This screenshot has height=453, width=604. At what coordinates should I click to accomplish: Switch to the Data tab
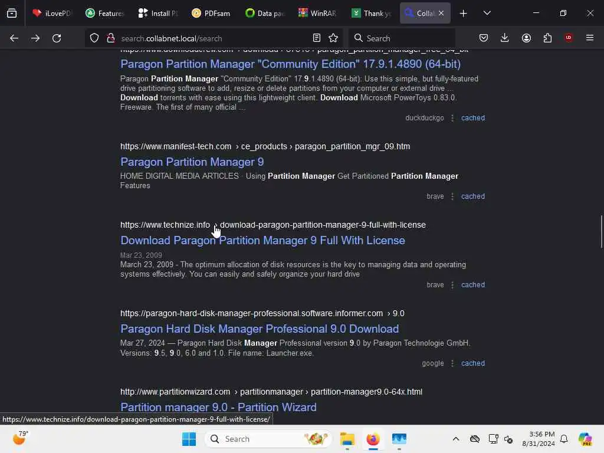click(264, 13)
